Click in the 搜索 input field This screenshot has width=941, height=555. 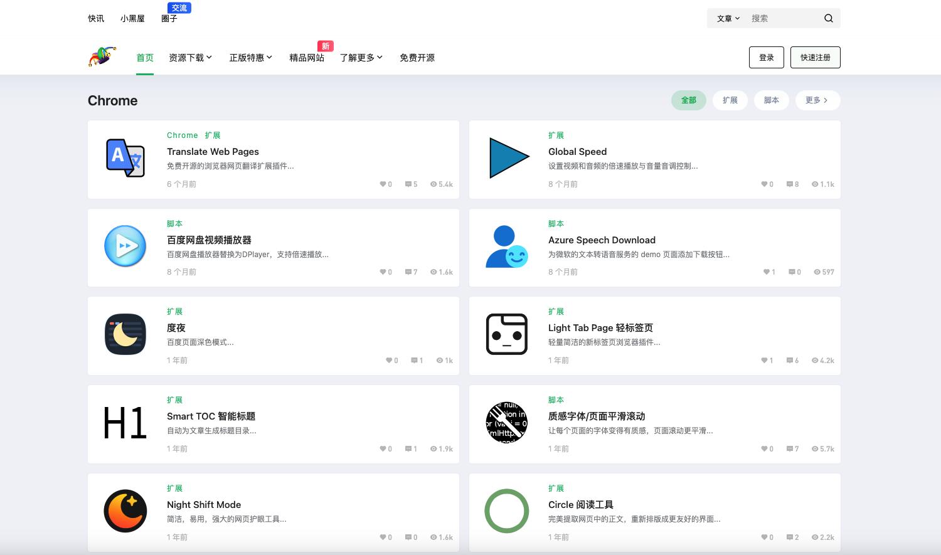click(784, 18)
